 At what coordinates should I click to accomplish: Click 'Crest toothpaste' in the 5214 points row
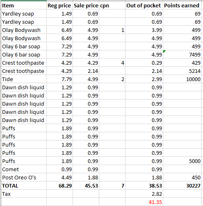[24, 71]
